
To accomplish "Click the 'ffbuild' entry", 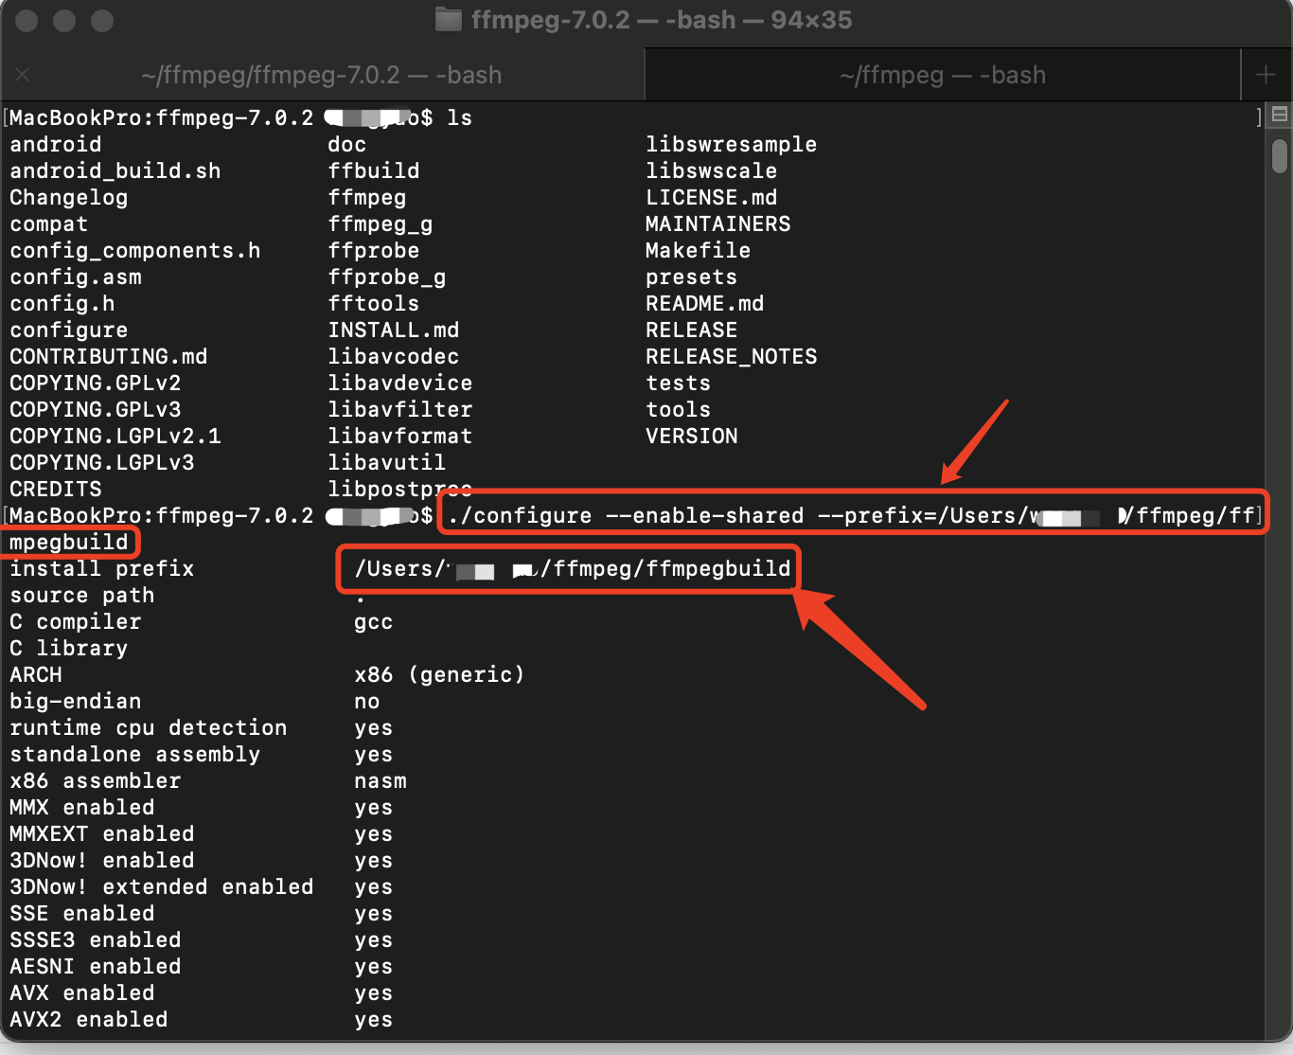I will [x=374, y=171].
